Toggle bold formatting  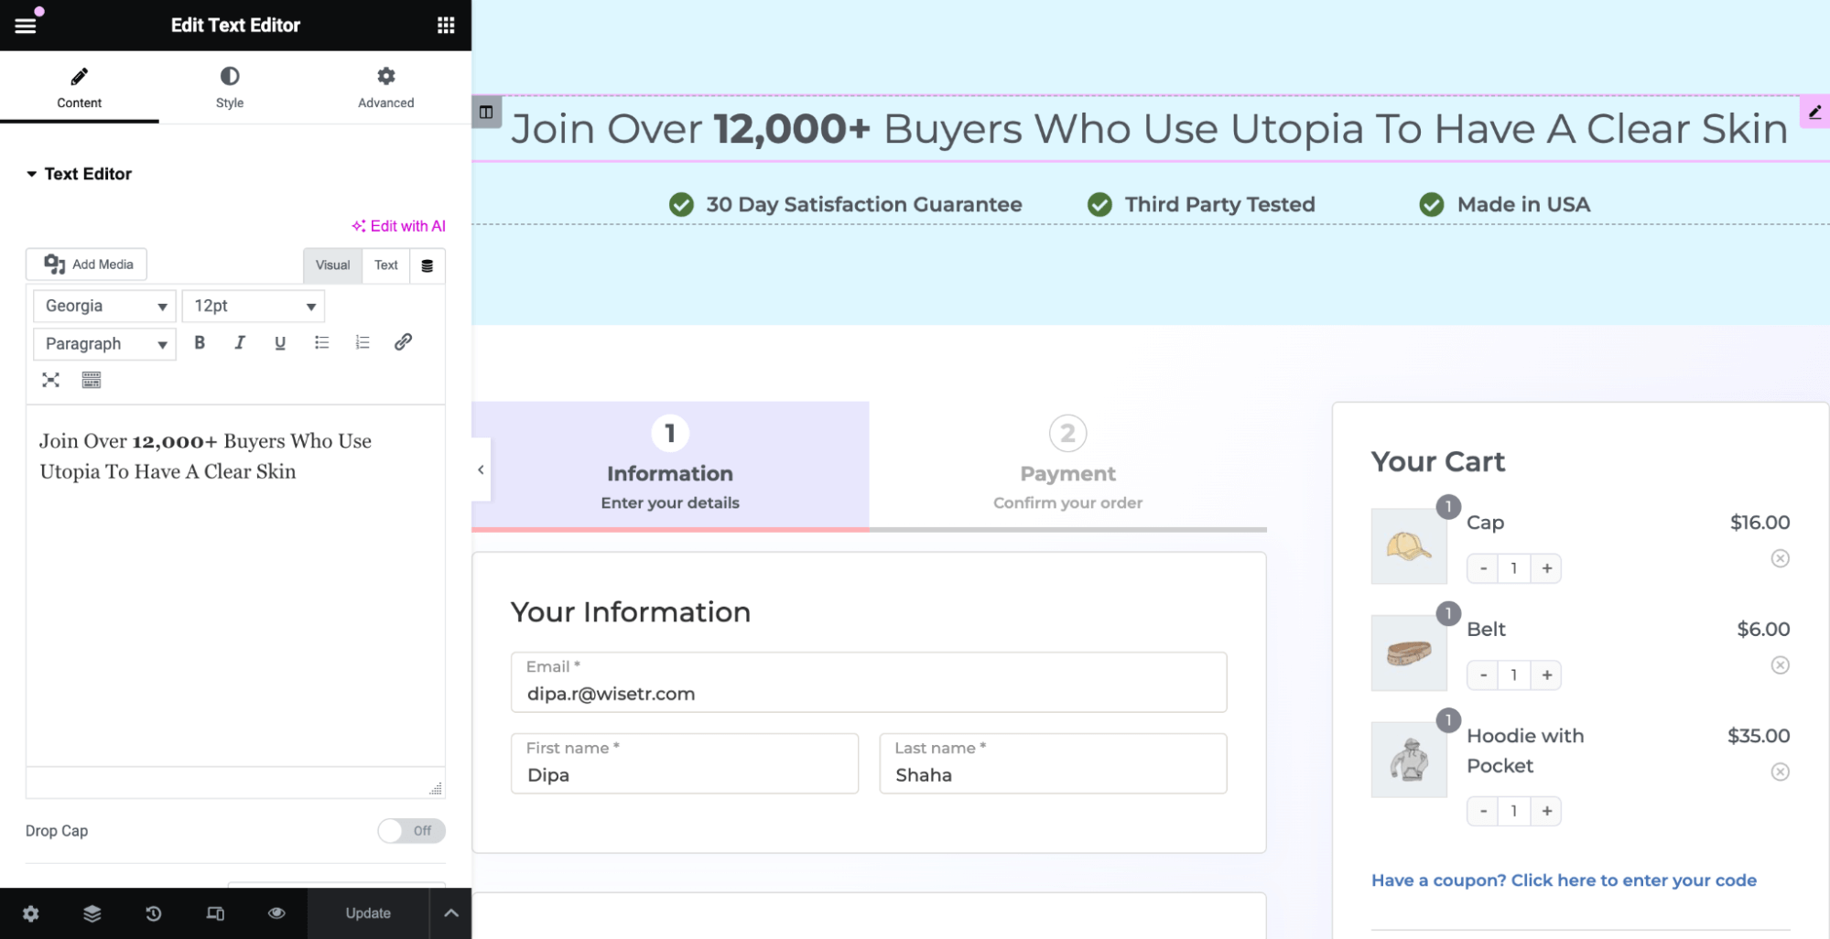click(x=200, y=343)
